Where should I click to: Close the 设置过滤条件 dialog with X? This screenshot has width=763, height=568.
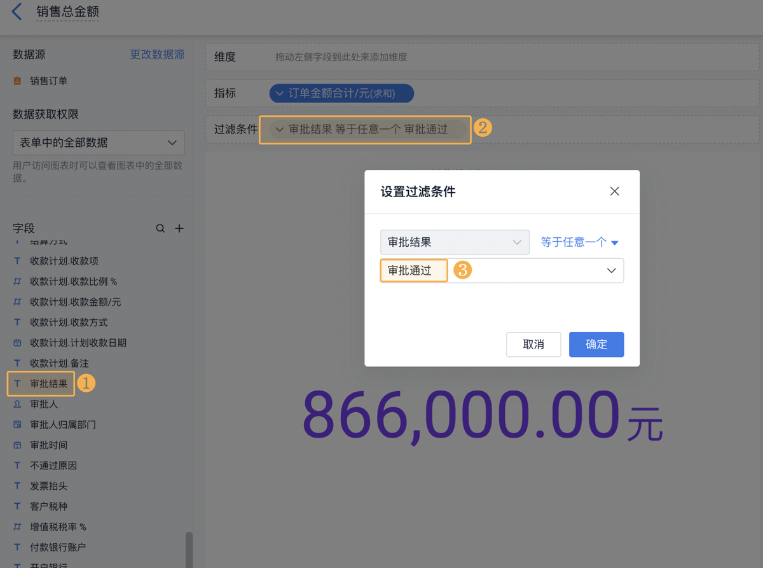tap(614, 191)
